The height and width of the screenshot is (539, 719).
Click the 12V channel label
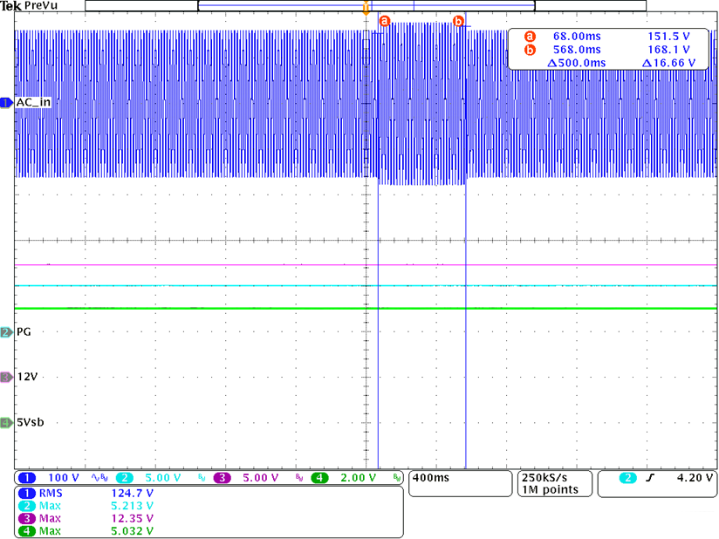[28, 377]
